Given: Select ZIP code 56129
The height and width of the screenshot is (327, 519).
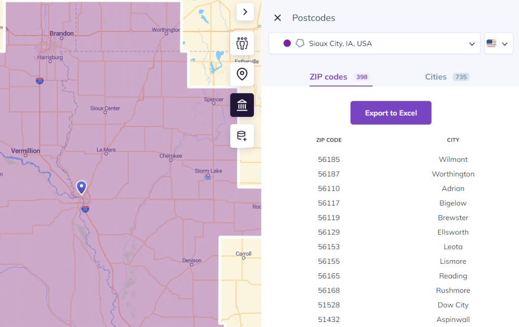Looking at the screenshot, I should (328, 232).
